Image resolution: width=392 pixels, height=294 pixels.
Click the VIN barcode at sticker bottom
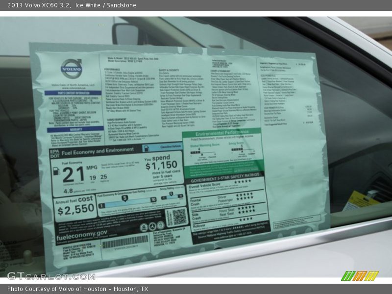point(124,242)
